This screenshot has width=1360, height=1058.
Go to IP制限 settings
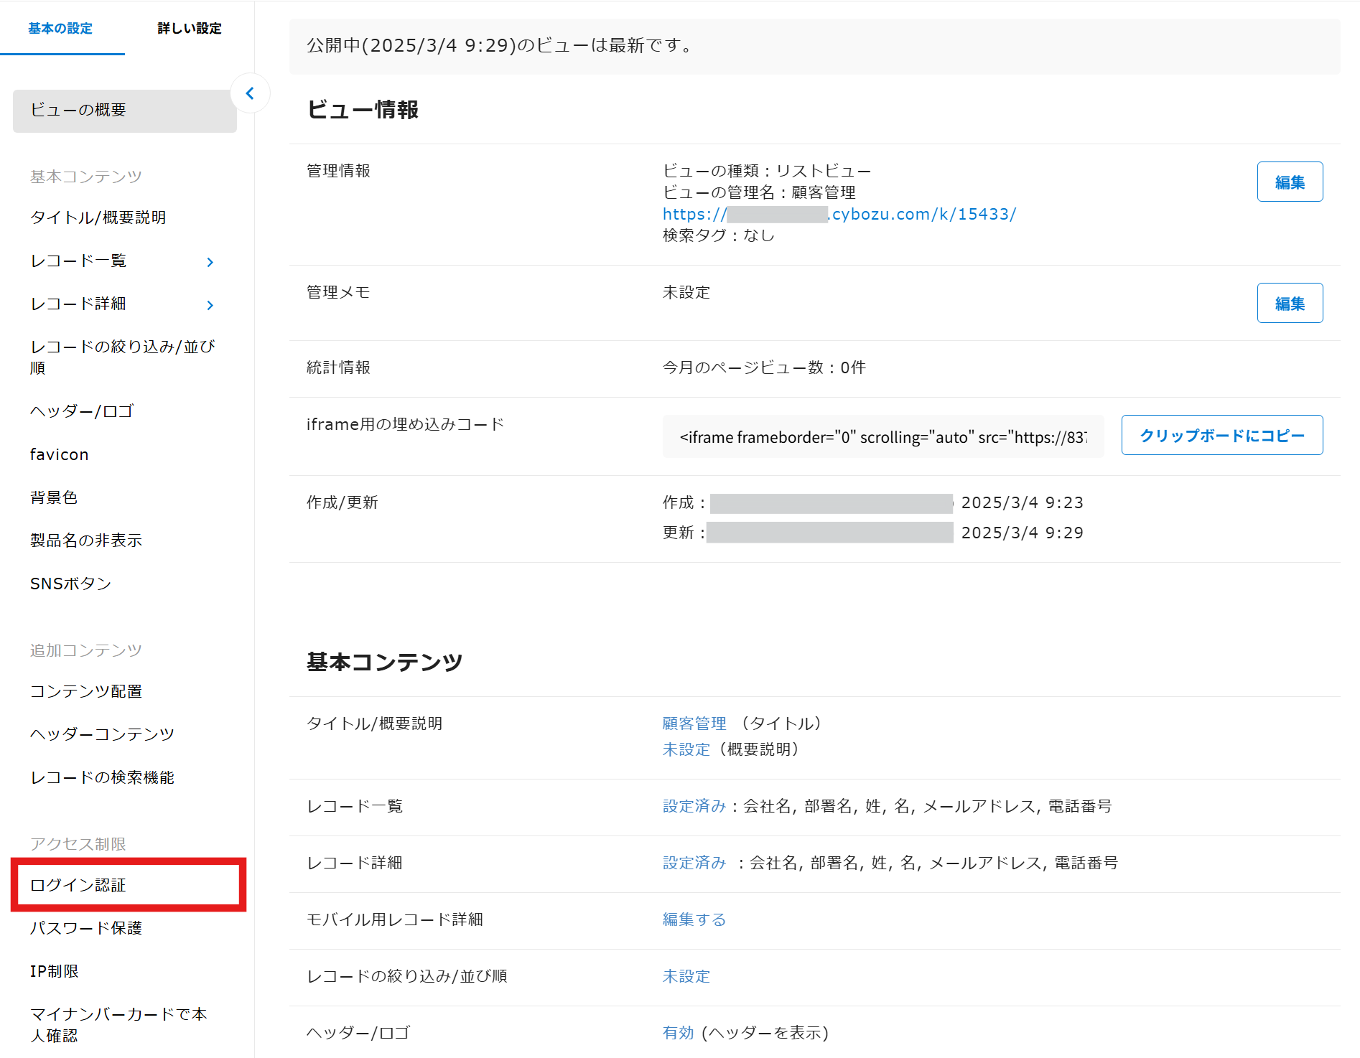pos(55,971)
